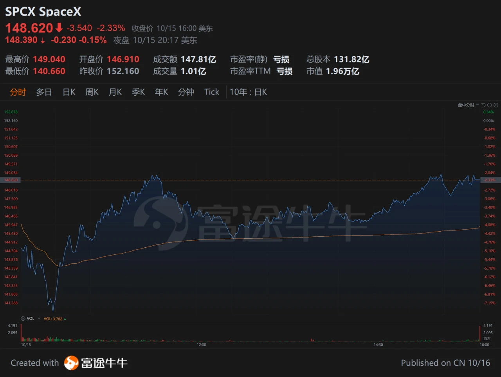This screenshot has height=377, width=501.
Task: Click the 152.678 top price axis label
Action: pos(11,112)
